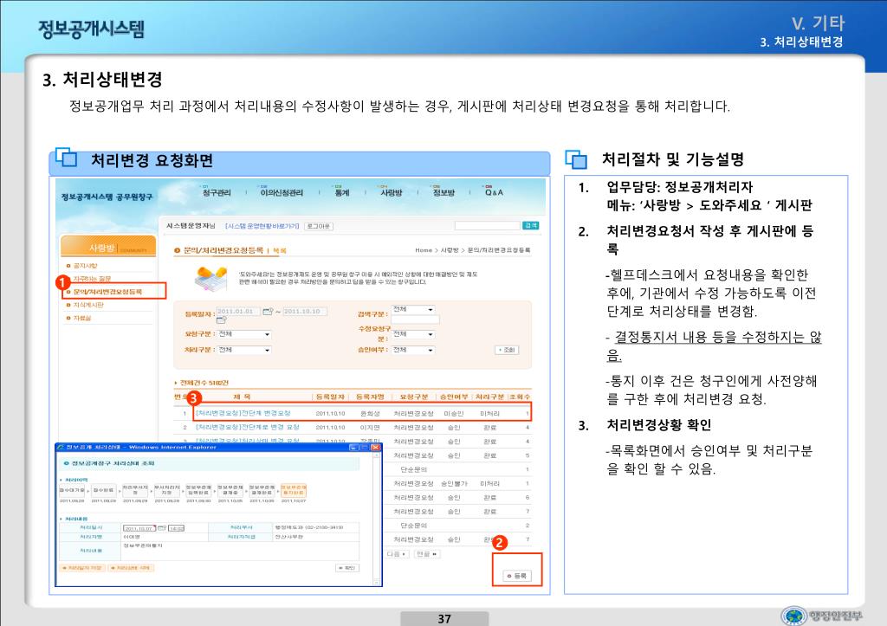887x626 pixels.
Task: Click 미승인 cell in row 1
Action: pos(454,413)
